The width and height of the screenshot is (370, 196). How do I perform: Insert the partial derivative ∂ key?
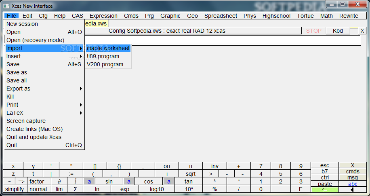click(x=59, y=181)
